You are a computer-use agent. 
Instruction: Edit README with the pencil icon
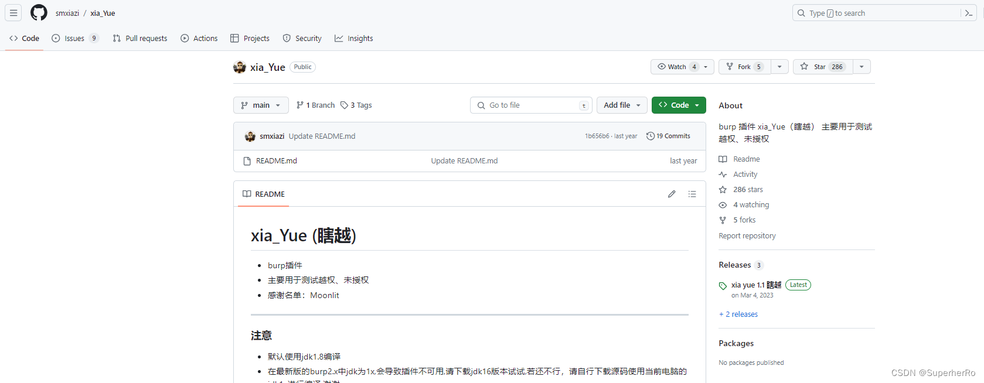pos(672,194)
